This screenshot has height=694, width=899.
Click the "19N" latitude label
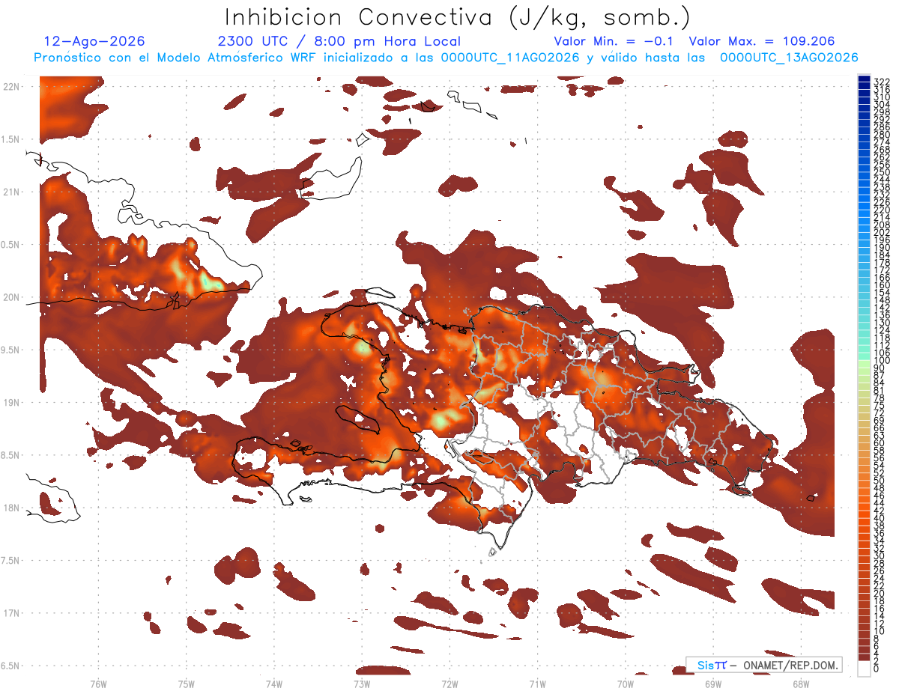pos(10,402)
